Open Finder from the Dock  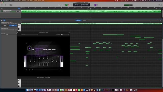coord(27,90)
